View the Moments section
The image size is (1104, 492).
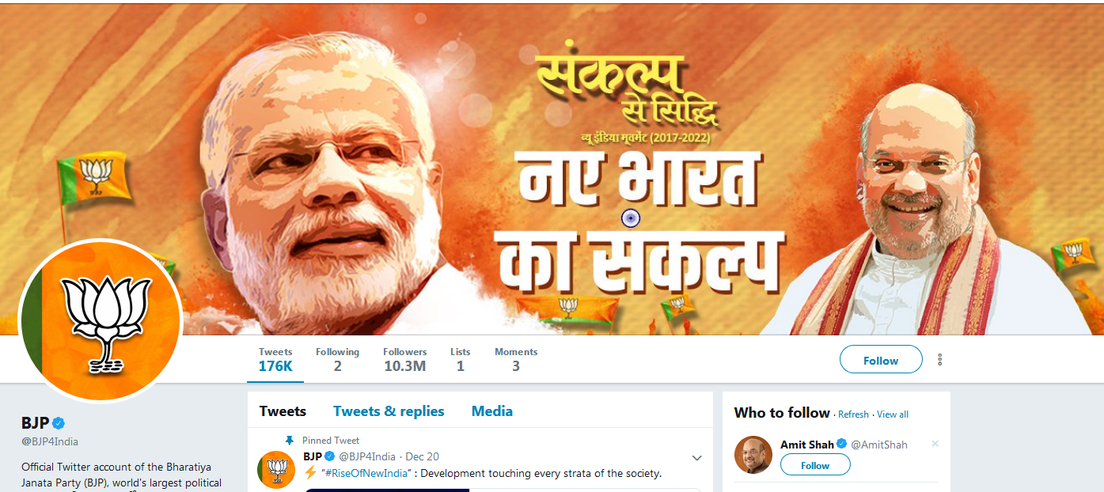516,359
